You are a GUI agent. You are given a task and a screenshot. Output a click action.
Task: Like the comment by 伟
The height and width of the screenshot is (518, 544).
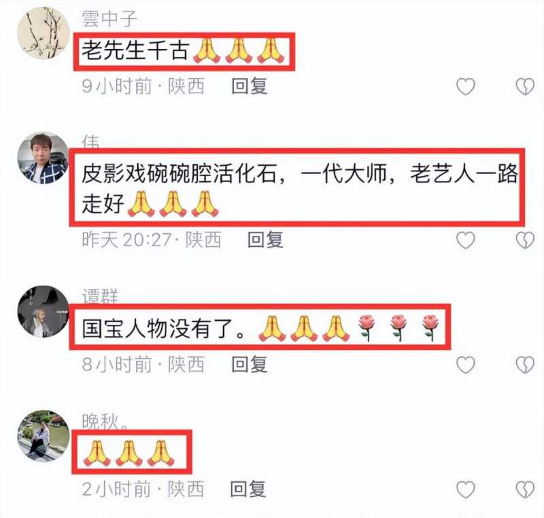tap(465, 240)
